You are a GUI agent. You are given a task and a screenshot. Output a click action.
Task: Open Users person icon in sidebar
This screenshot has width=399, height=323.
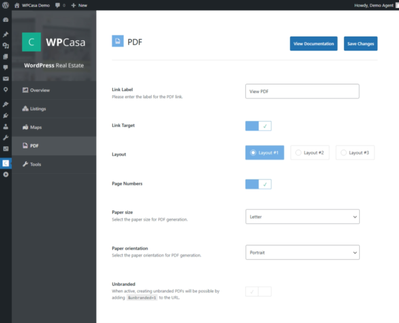click(5, 126)
